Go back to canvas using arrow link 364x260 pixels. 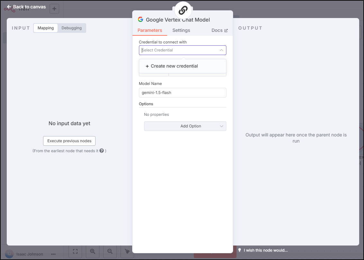tap(26, 7)
